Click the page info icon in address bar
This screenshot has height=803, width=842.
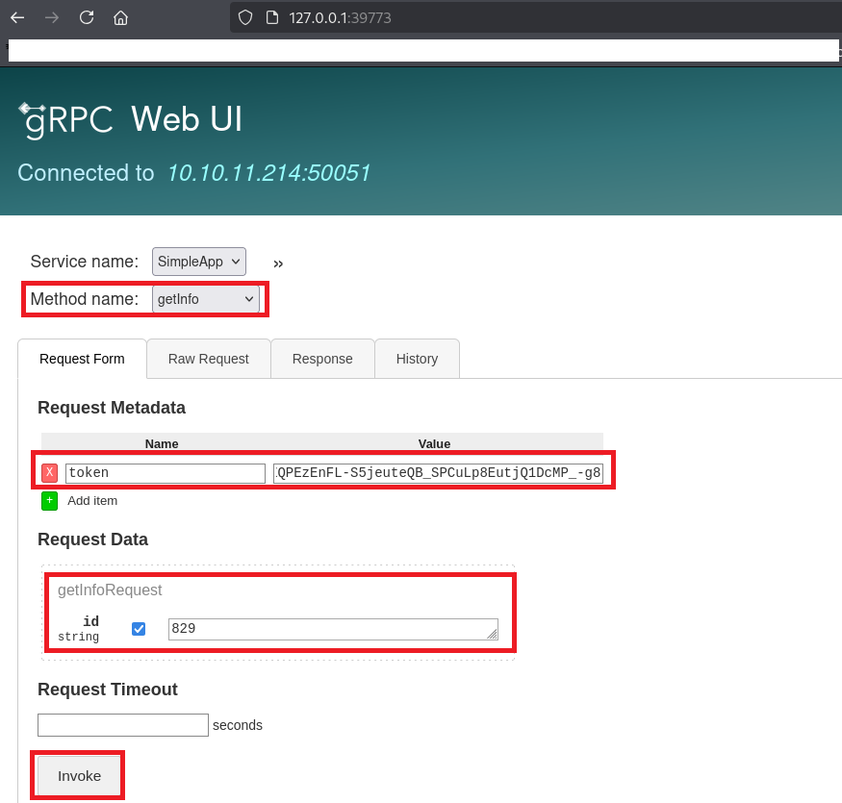tap(271, 17)
